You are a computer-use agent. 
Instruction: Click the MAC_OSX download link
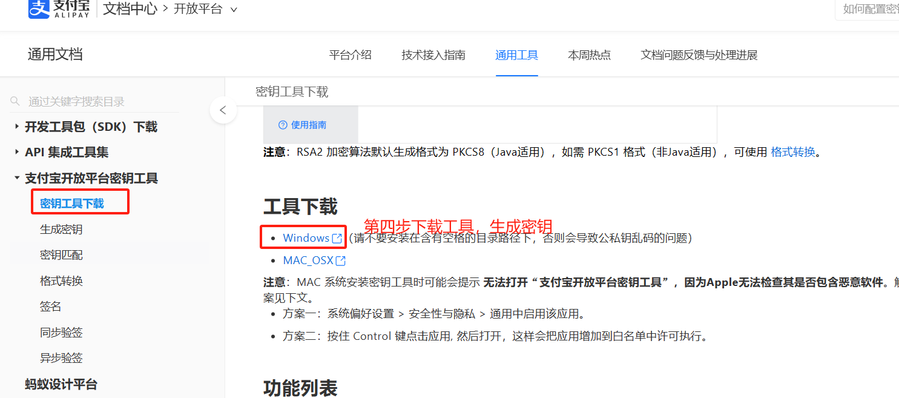(308, 260)
